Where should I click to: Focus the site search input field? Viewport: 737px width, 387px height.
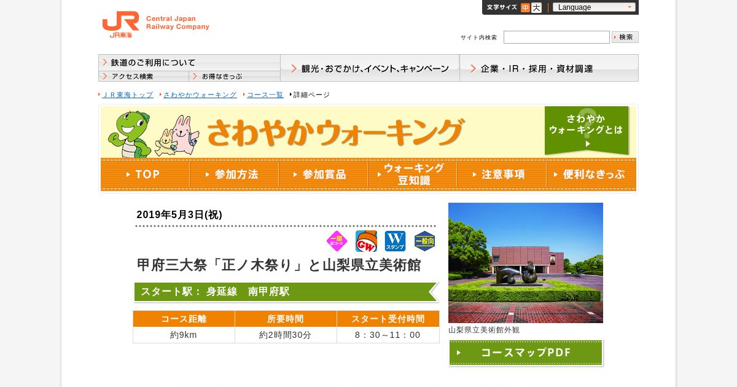point(556,37)
